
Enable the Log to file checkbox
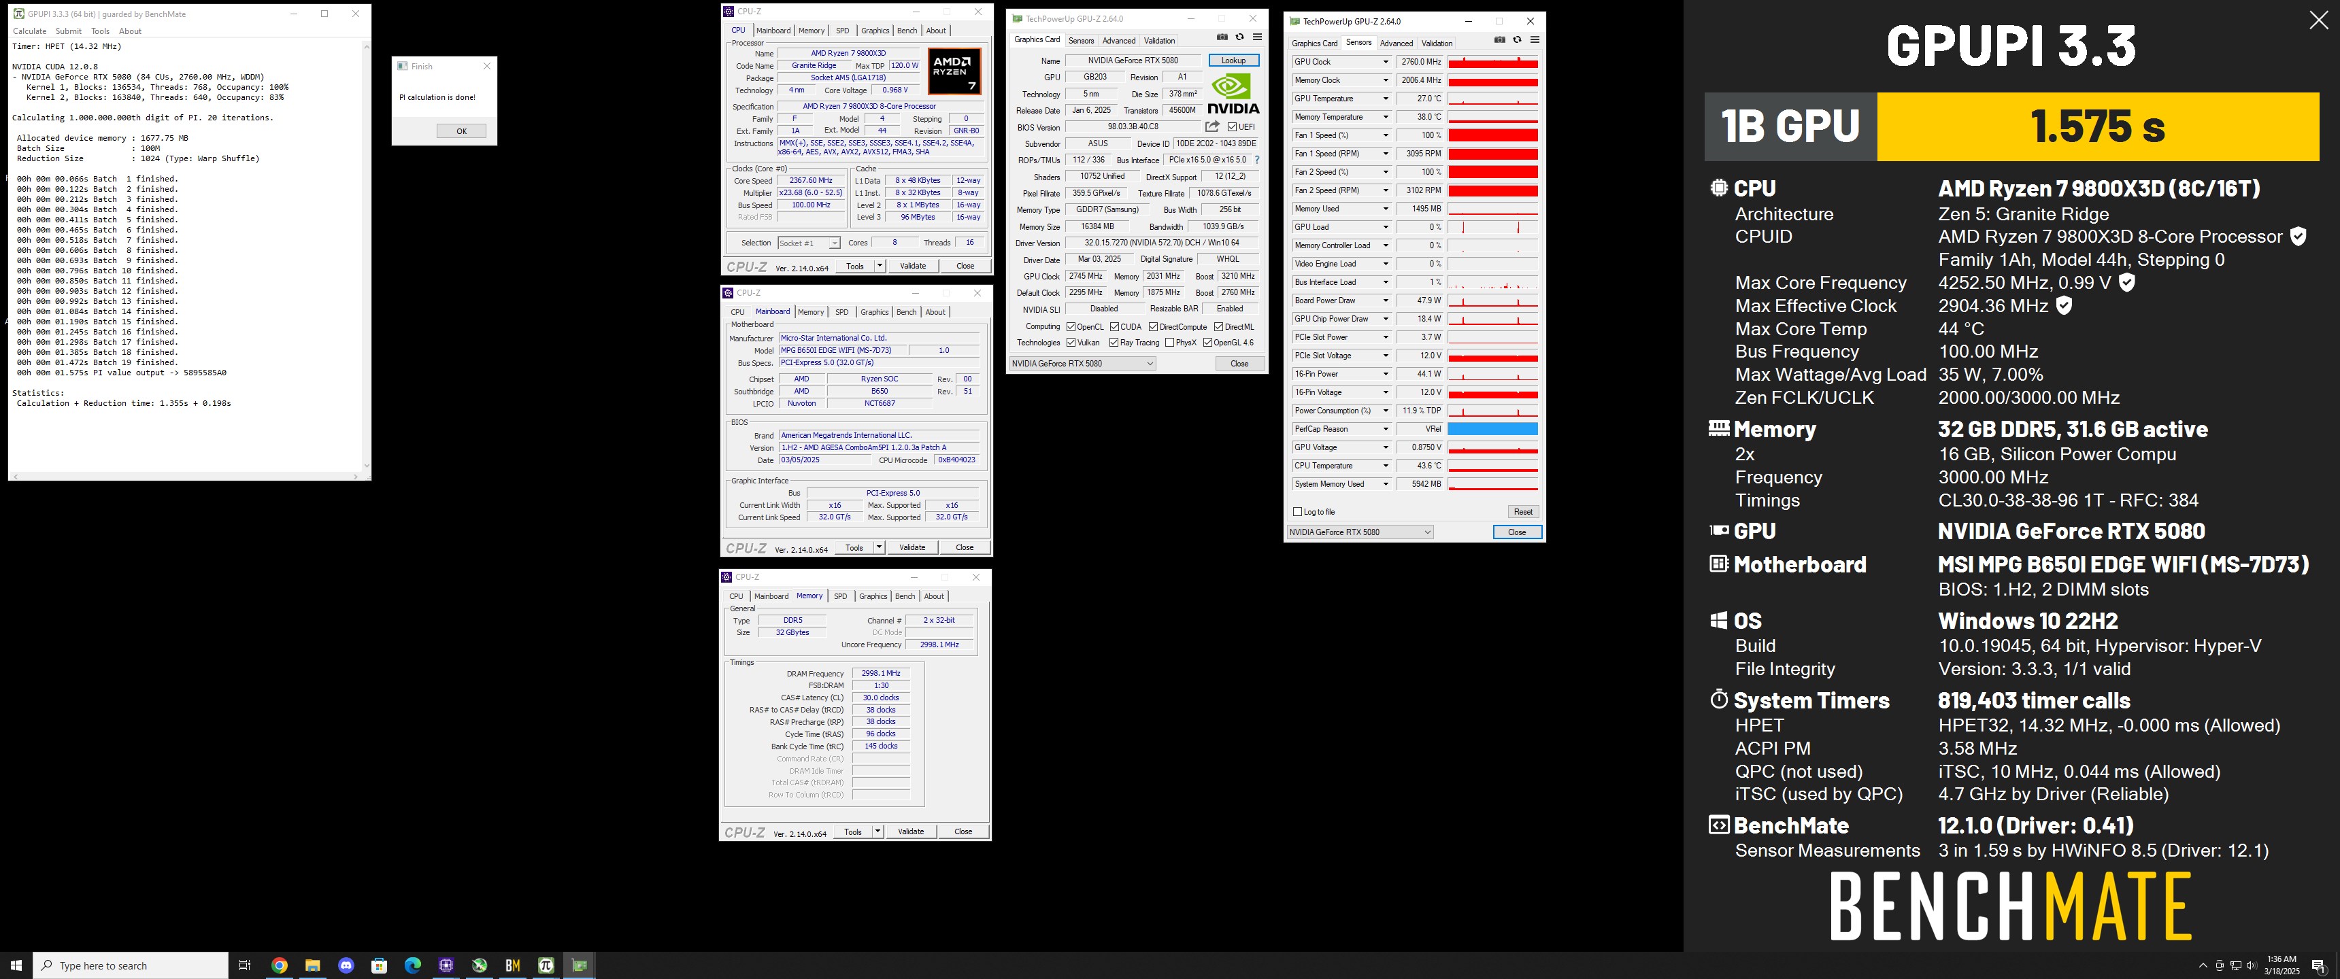1297,512
